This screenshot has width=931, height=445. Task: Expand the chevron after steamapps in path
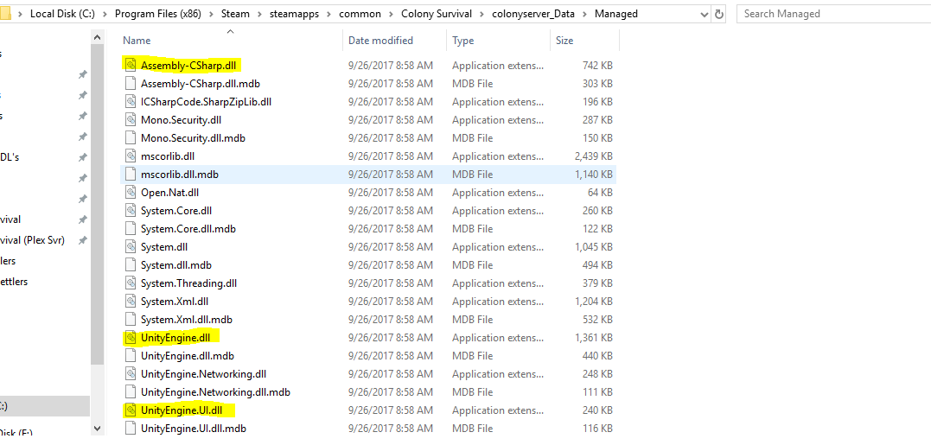(x=328, y=14)
